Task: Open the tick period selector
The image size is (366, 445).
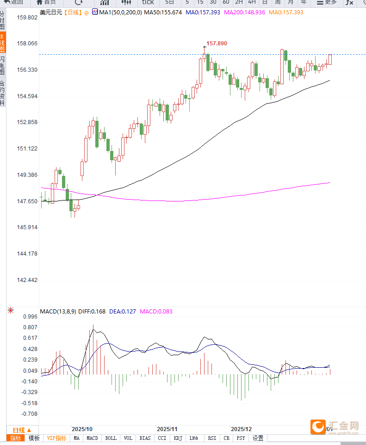Action: pos(148,2)
